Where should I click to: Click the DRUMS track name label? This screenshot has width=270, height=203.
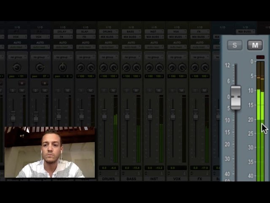point(108,179)
